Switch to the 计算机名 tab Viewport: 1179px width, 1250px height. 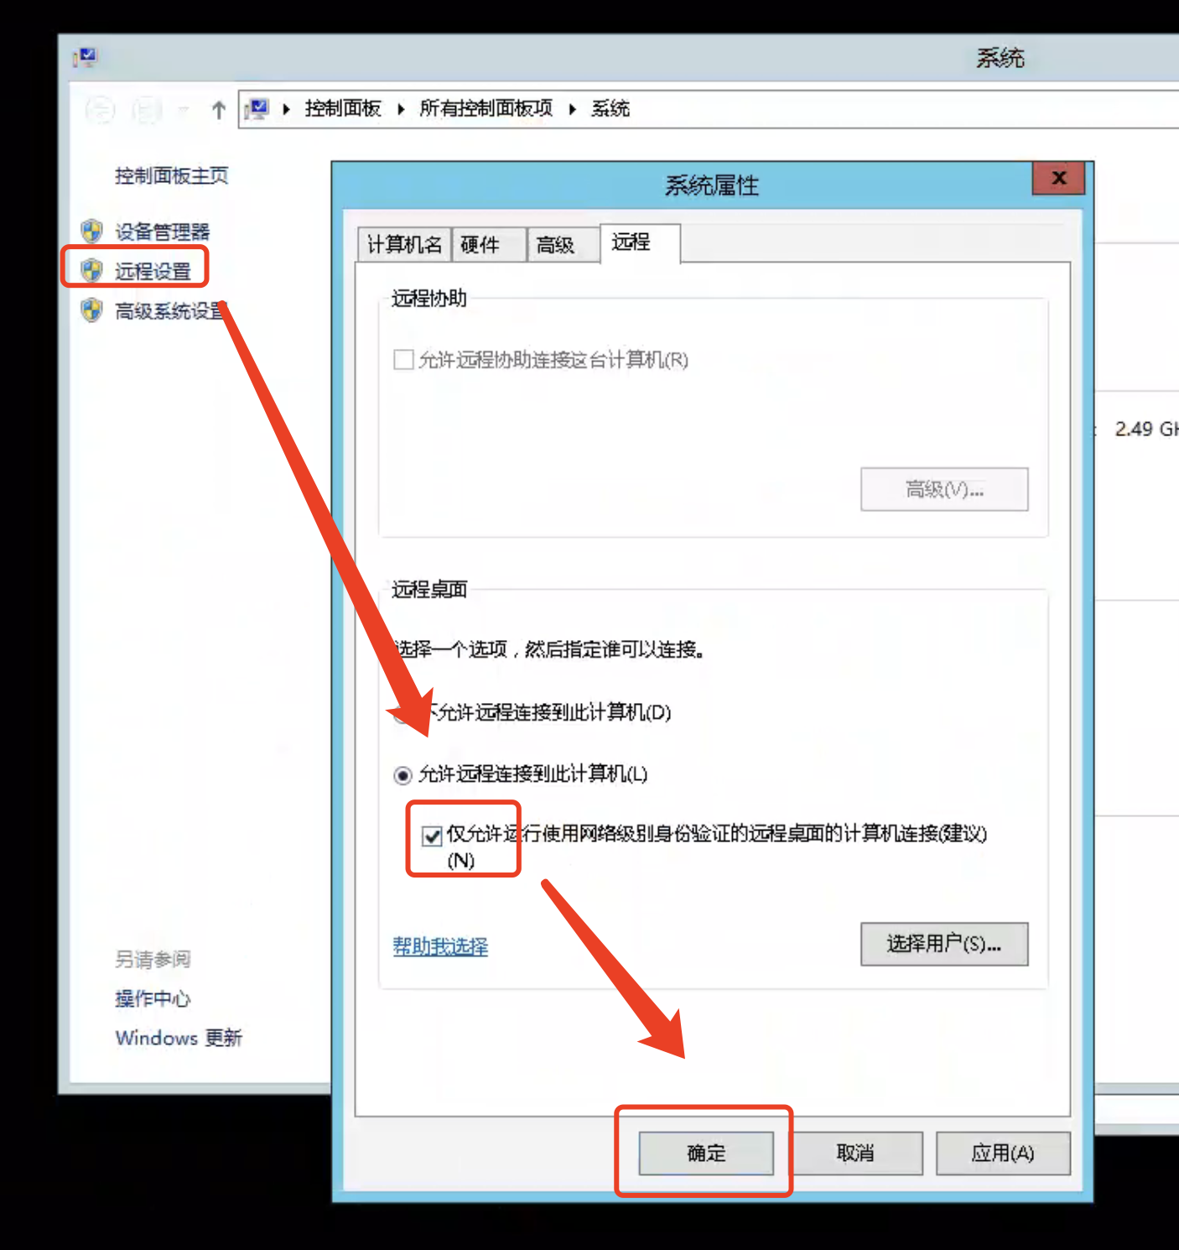(406, 244)
